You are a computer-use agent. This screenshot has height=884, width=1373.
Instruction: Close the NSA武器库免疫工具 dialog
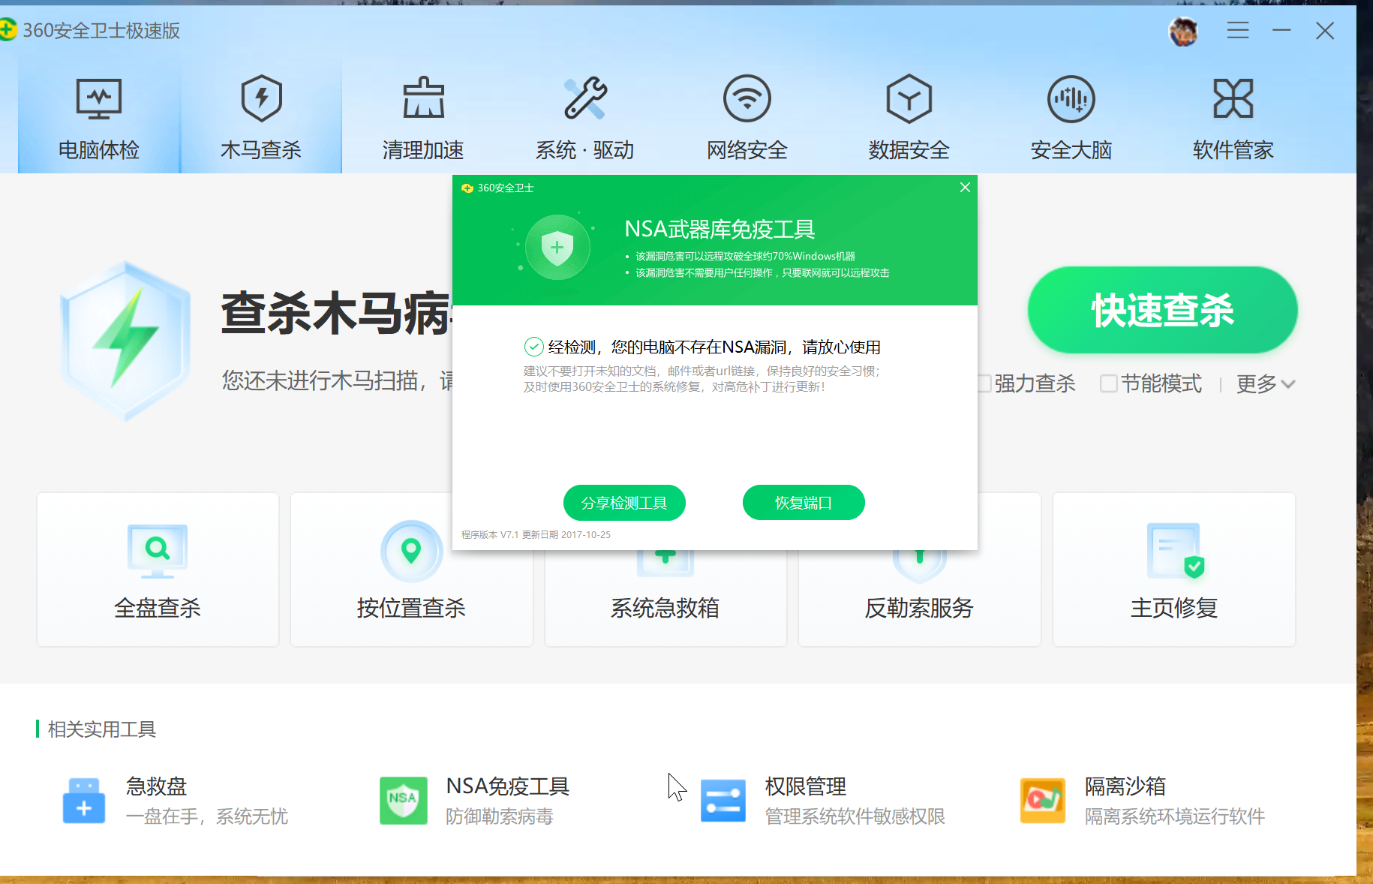[965, 188]
